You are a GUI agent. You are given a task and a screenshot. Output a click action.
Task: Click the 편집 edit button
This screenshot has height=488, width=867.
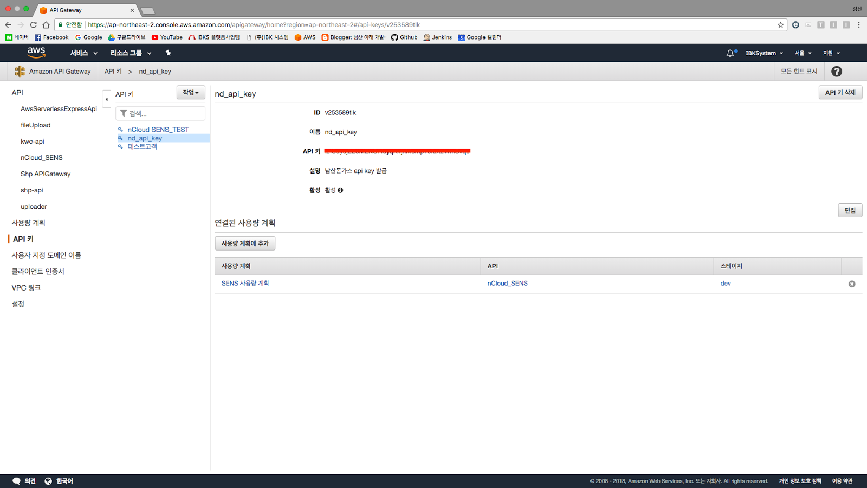[x=850, y=210]
